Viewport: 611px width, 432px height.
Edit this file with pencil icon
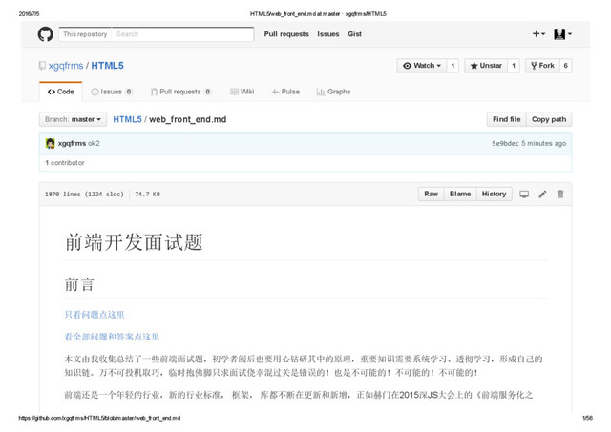click(542, 194)
